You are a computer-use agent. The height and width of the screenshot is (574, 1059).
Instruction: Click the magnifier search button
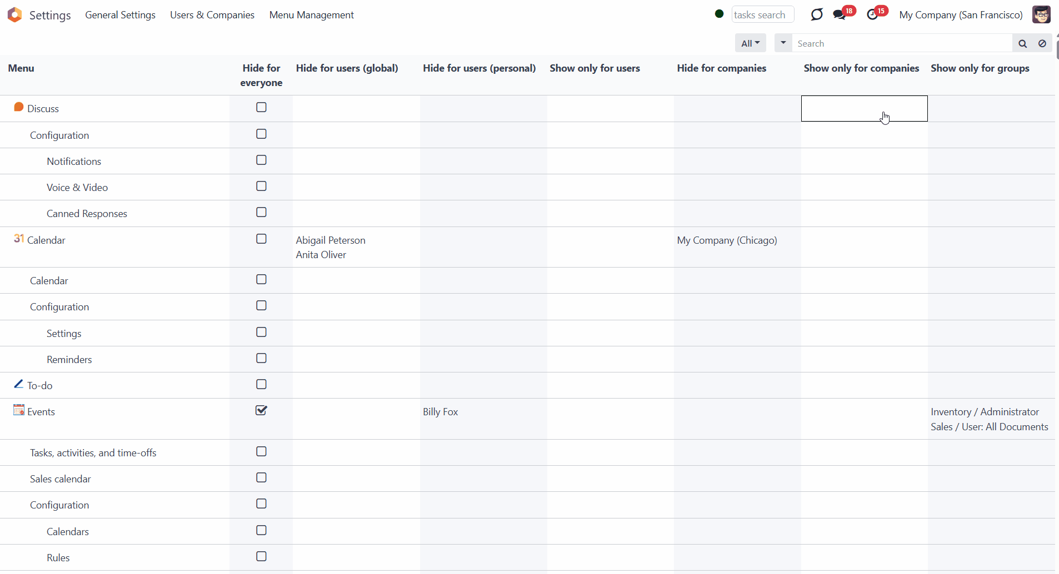point(1022,43)
